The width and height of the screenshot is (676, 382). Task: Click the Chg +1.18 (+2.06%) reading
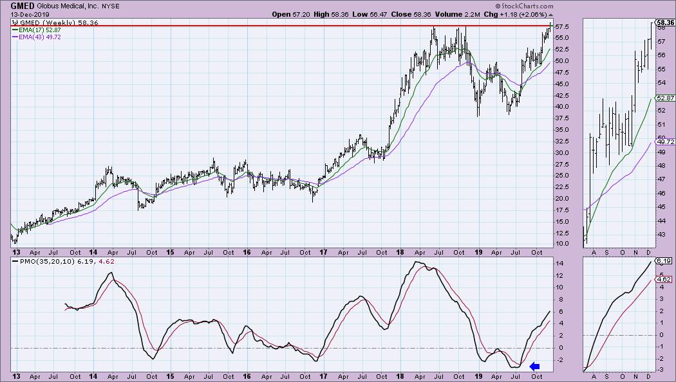coord(515,14)
